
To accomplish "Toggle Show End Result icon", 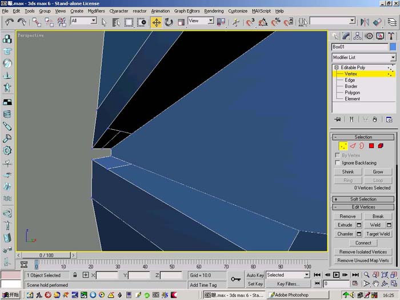I will pos(351,119).
